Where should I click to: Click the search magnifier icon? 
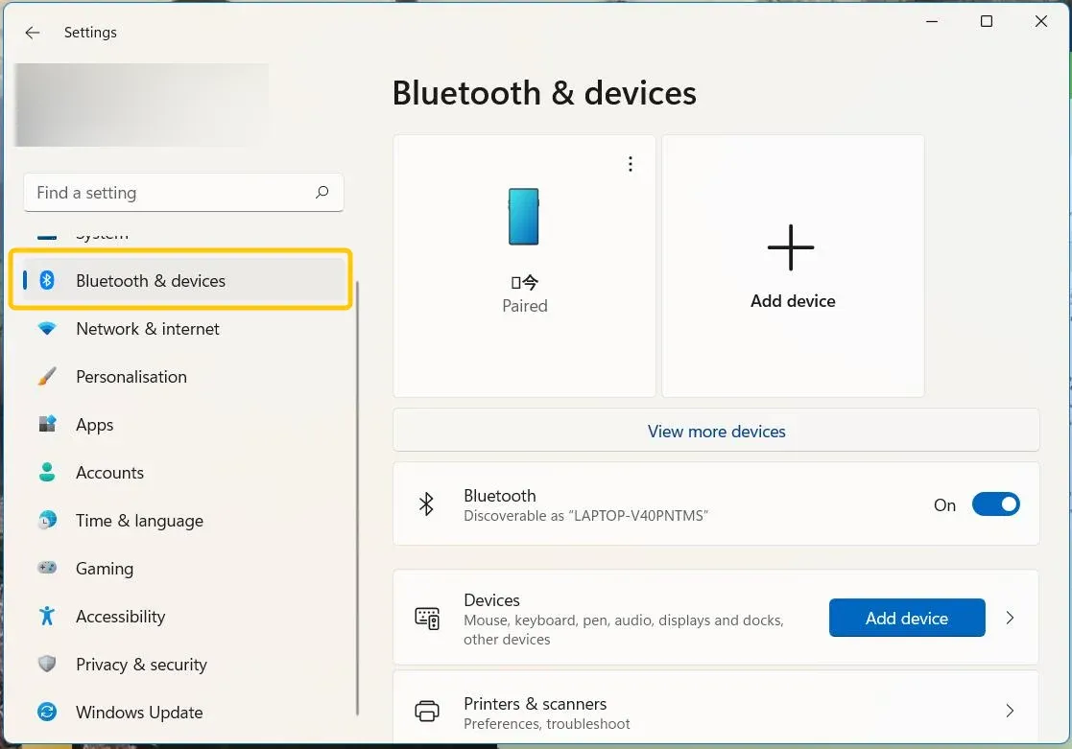click(322, 192)
